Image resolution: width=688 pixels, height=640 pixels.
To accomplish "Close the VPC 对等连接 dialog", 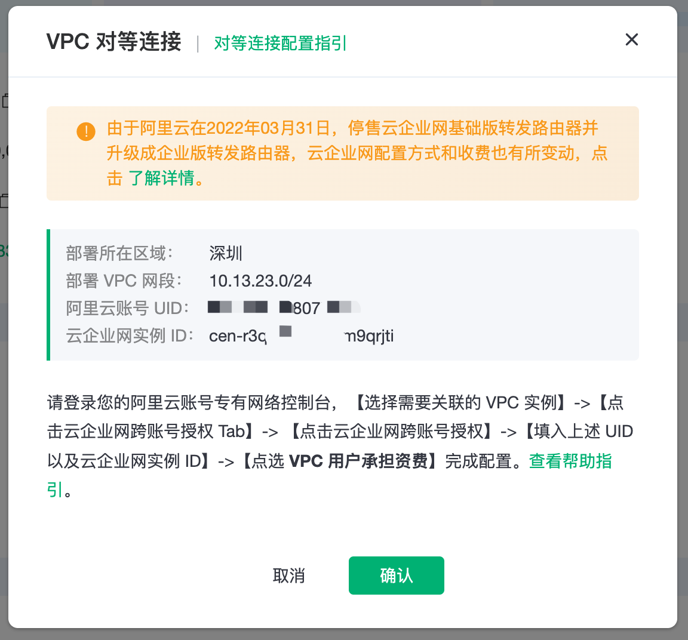I will 631,40.
